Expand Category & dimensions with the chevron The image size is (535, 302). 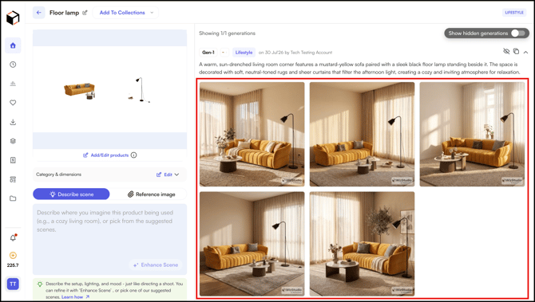(x=176, y=175)
